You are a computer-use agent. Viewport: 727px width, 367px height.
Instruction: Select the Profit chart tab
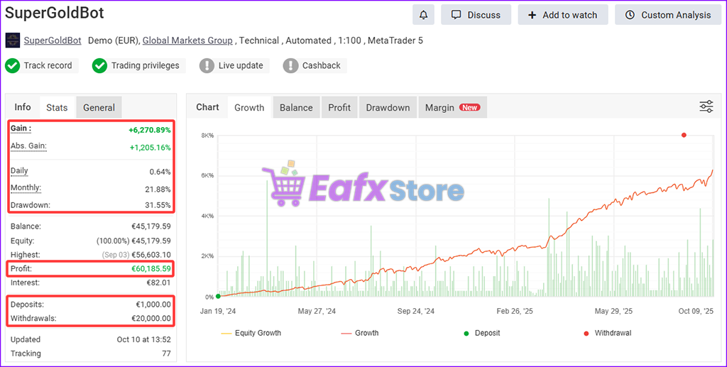pos(339,107)
